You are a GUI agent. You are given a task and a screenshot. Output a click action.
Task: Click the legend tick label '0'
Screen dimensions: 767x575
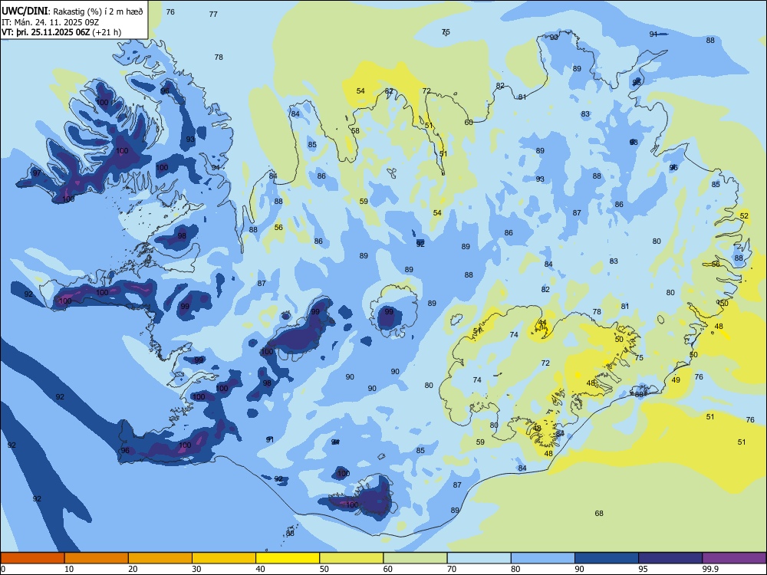[3, 569]
